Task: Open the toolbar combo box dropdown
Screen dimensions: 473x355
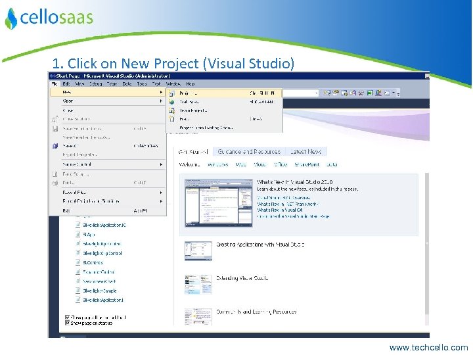Action: pos(316,93)
